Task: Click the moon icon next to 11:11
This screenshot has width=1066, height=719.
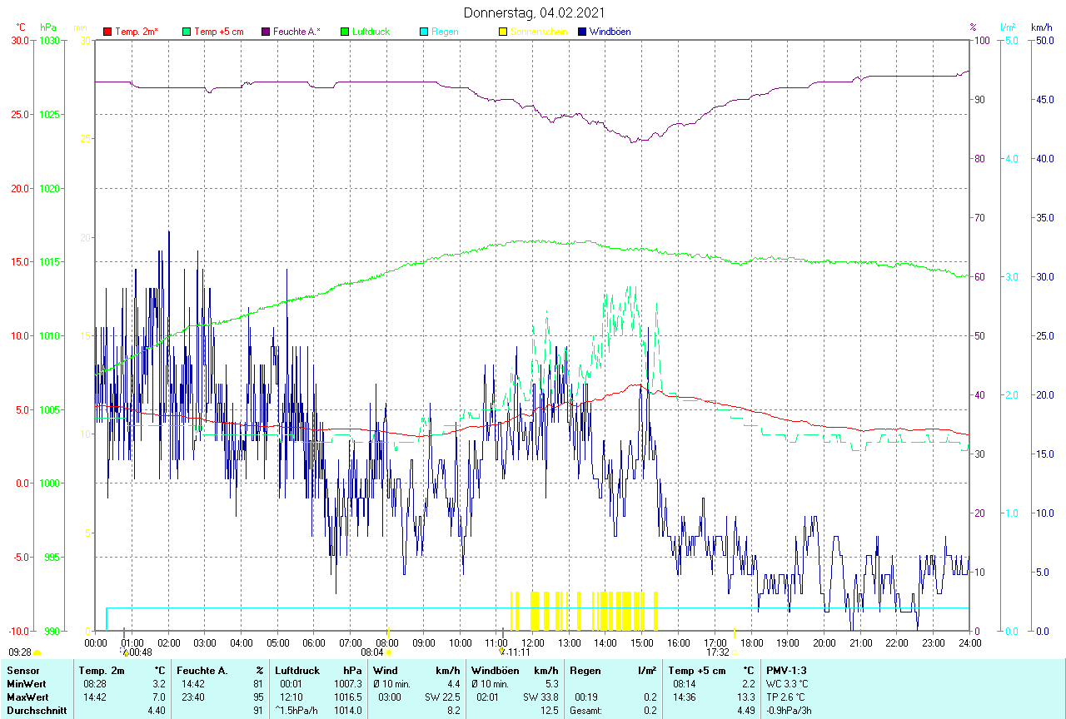Action: pos(502,653)
